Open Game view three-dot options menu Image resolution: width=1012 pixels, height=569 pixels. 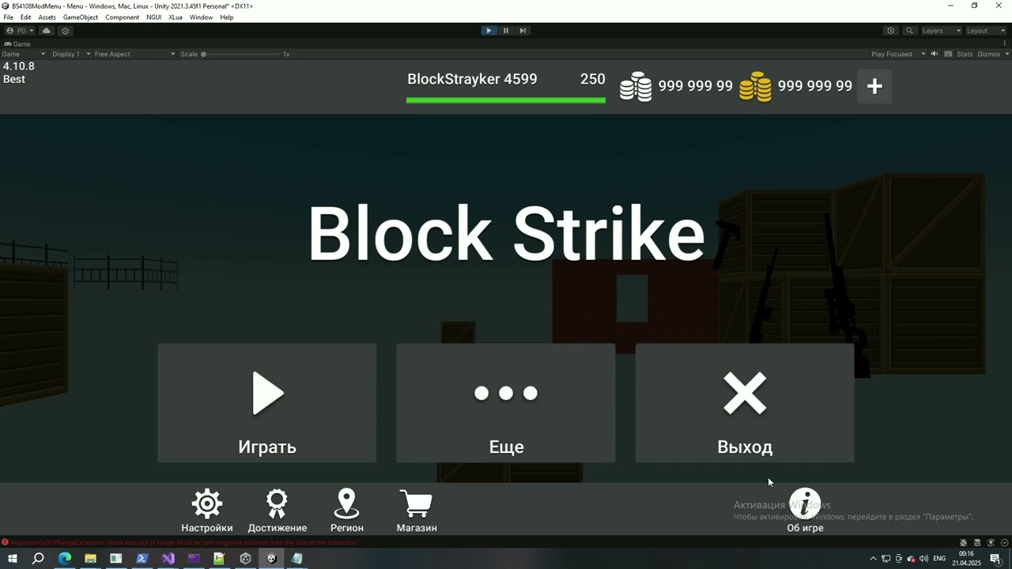pyautogui.click(x=1006, y=44)
